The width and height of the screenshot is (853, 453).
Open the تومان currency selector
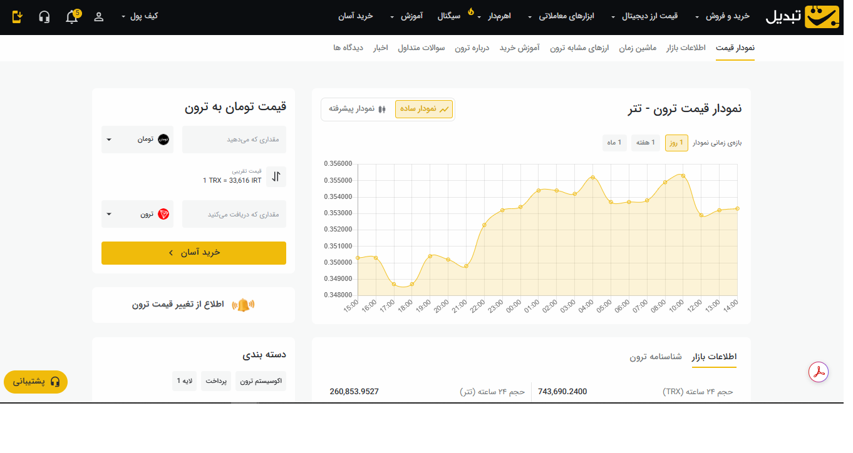pyautogui.click(x=137, y=139)
